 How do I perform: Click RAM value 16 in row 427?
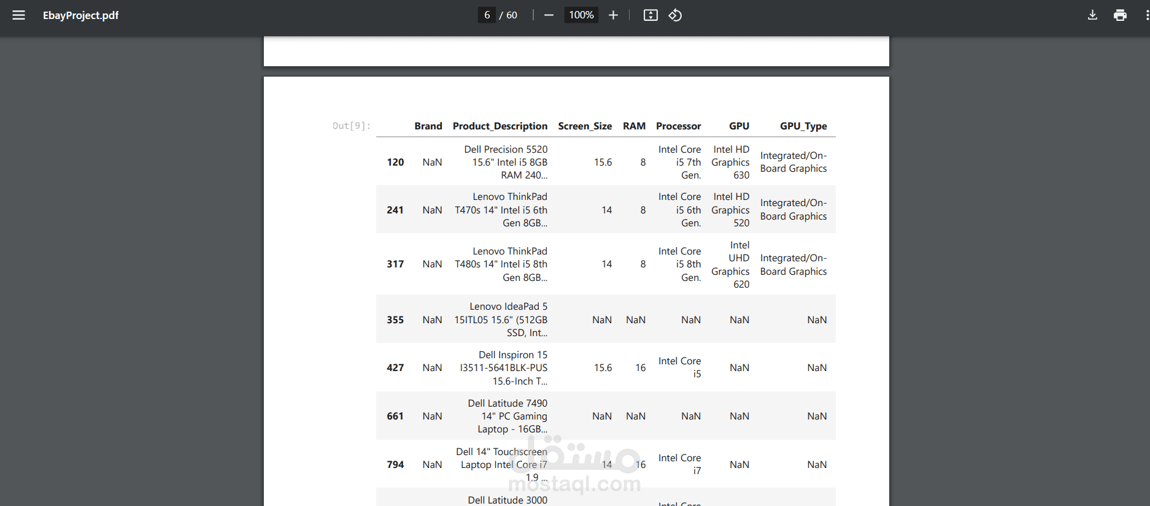[x=641, y=367]
